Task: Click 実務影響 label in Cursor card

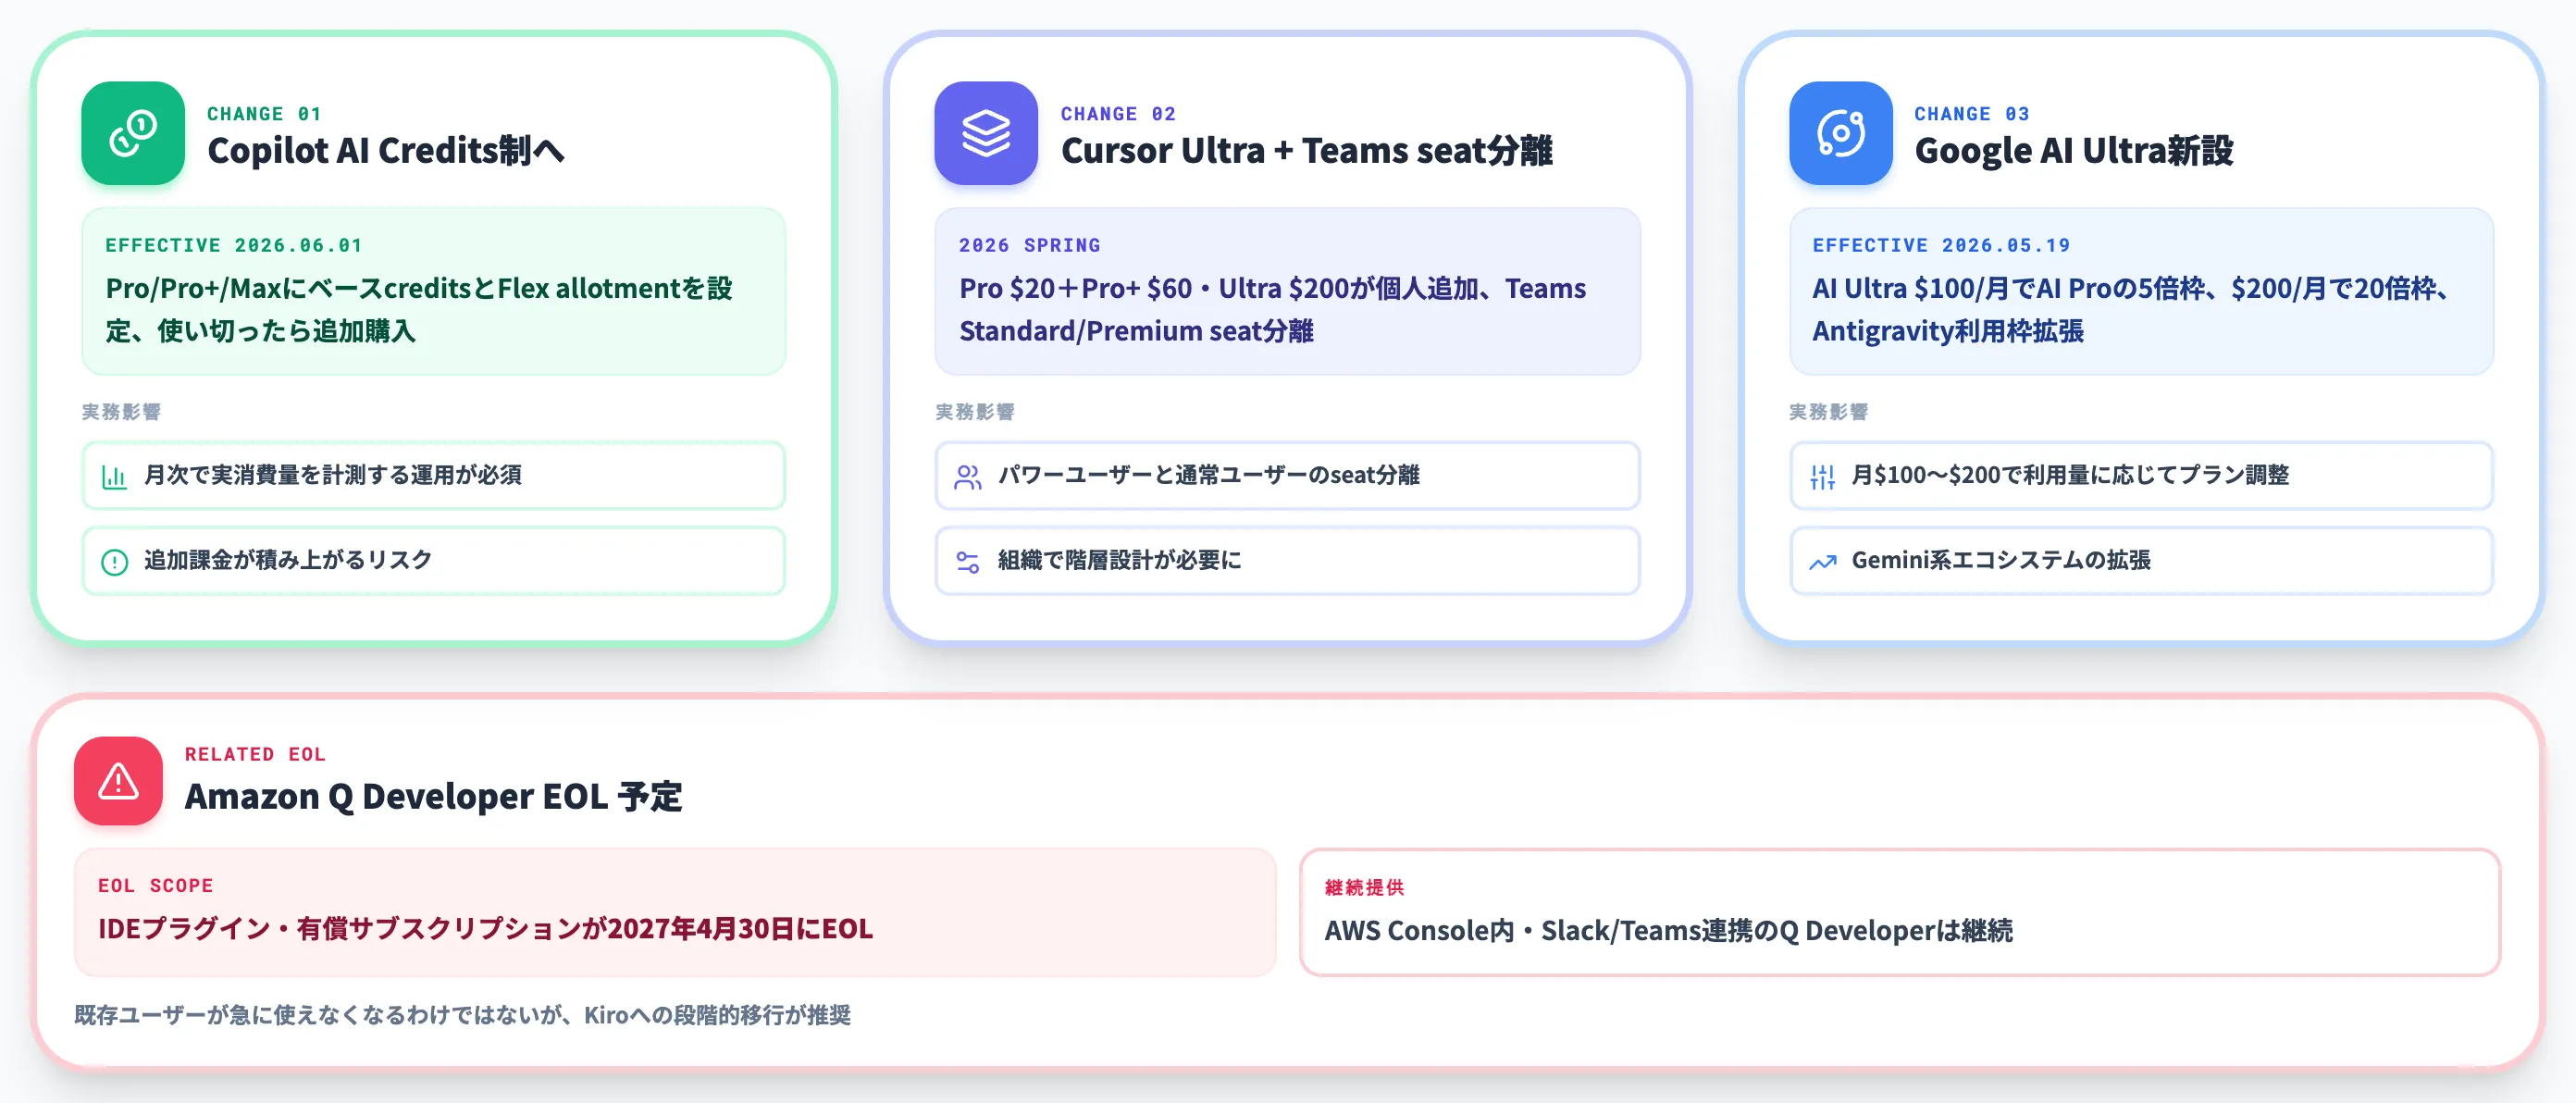Action: click(x=975, y=412)
